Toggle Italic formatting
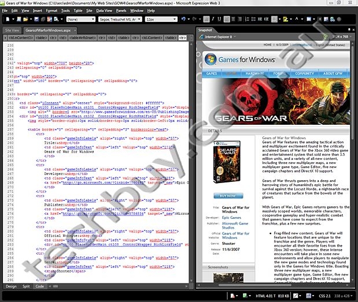Viewport: 358px width, 302px height. pyautogui.click(x=213, y=20)
